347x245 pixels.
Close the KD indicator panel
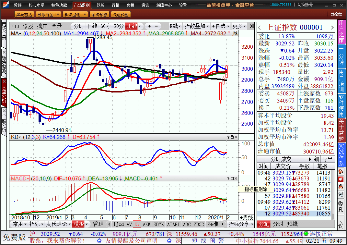pyautogui.click(x=236, y=137)
